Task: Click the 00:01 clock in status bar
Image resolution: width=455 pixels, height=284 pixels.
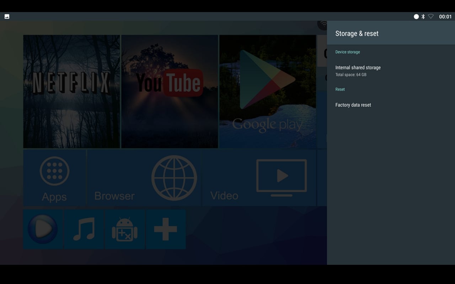Action: pyautogui.click(x=445, y=17)
